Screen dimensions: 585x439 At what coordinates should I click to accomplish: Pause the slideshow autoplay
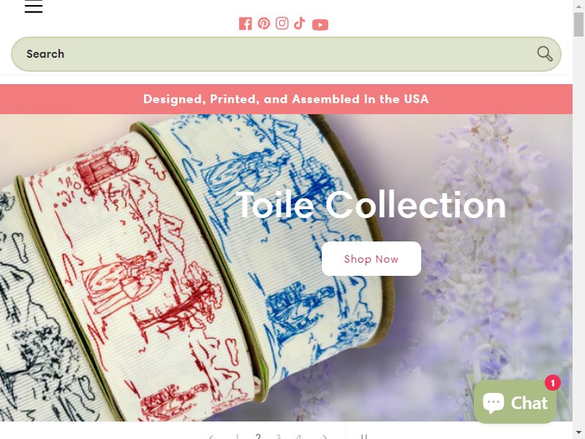[364, 436]
